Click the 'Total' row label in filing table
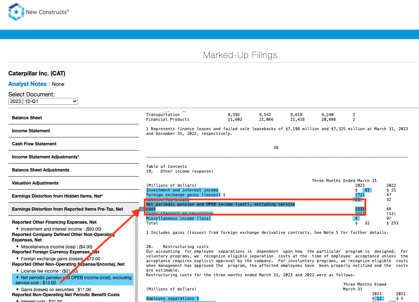Viewport: 419px width, 302px height. [152, 223]
